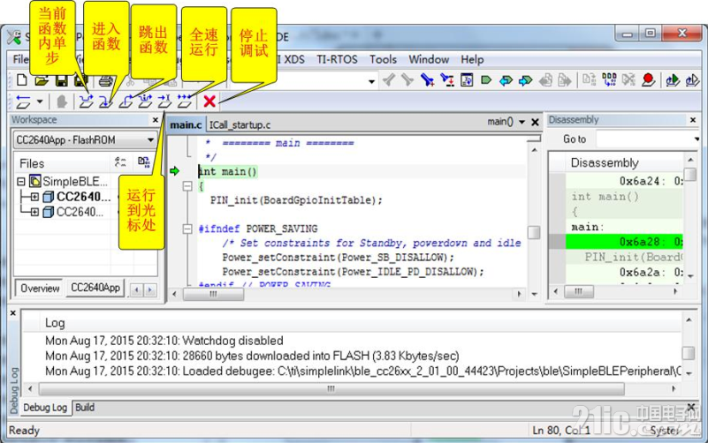Toggle breakpoint with the red circle icon

pyautogui.click(x=648, y=80)
